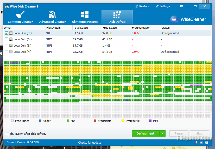Select the Disk Defrag module

click(117, 17)
